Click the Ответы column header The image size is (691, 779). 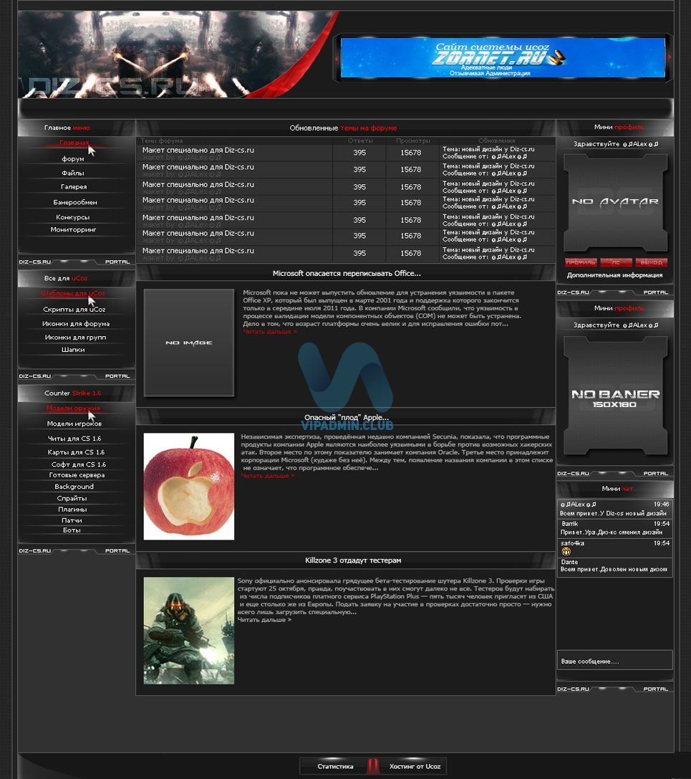(360, 141)
